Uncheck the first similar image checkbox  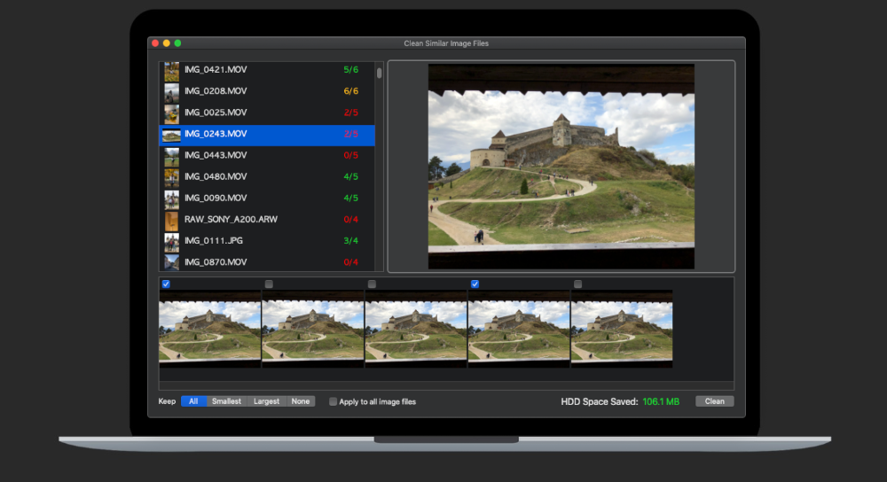pyautogui.click(x=166, y=284)
